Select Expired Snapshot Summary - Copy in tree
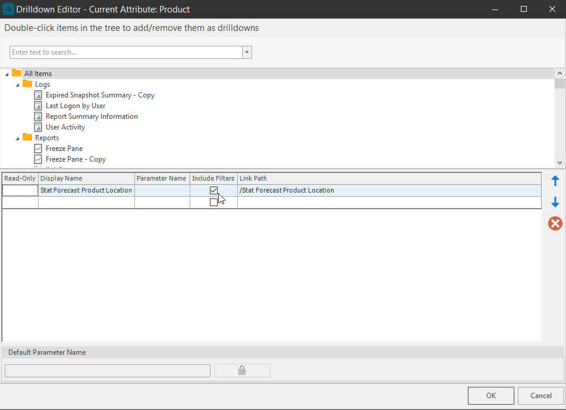 [100, 95]
